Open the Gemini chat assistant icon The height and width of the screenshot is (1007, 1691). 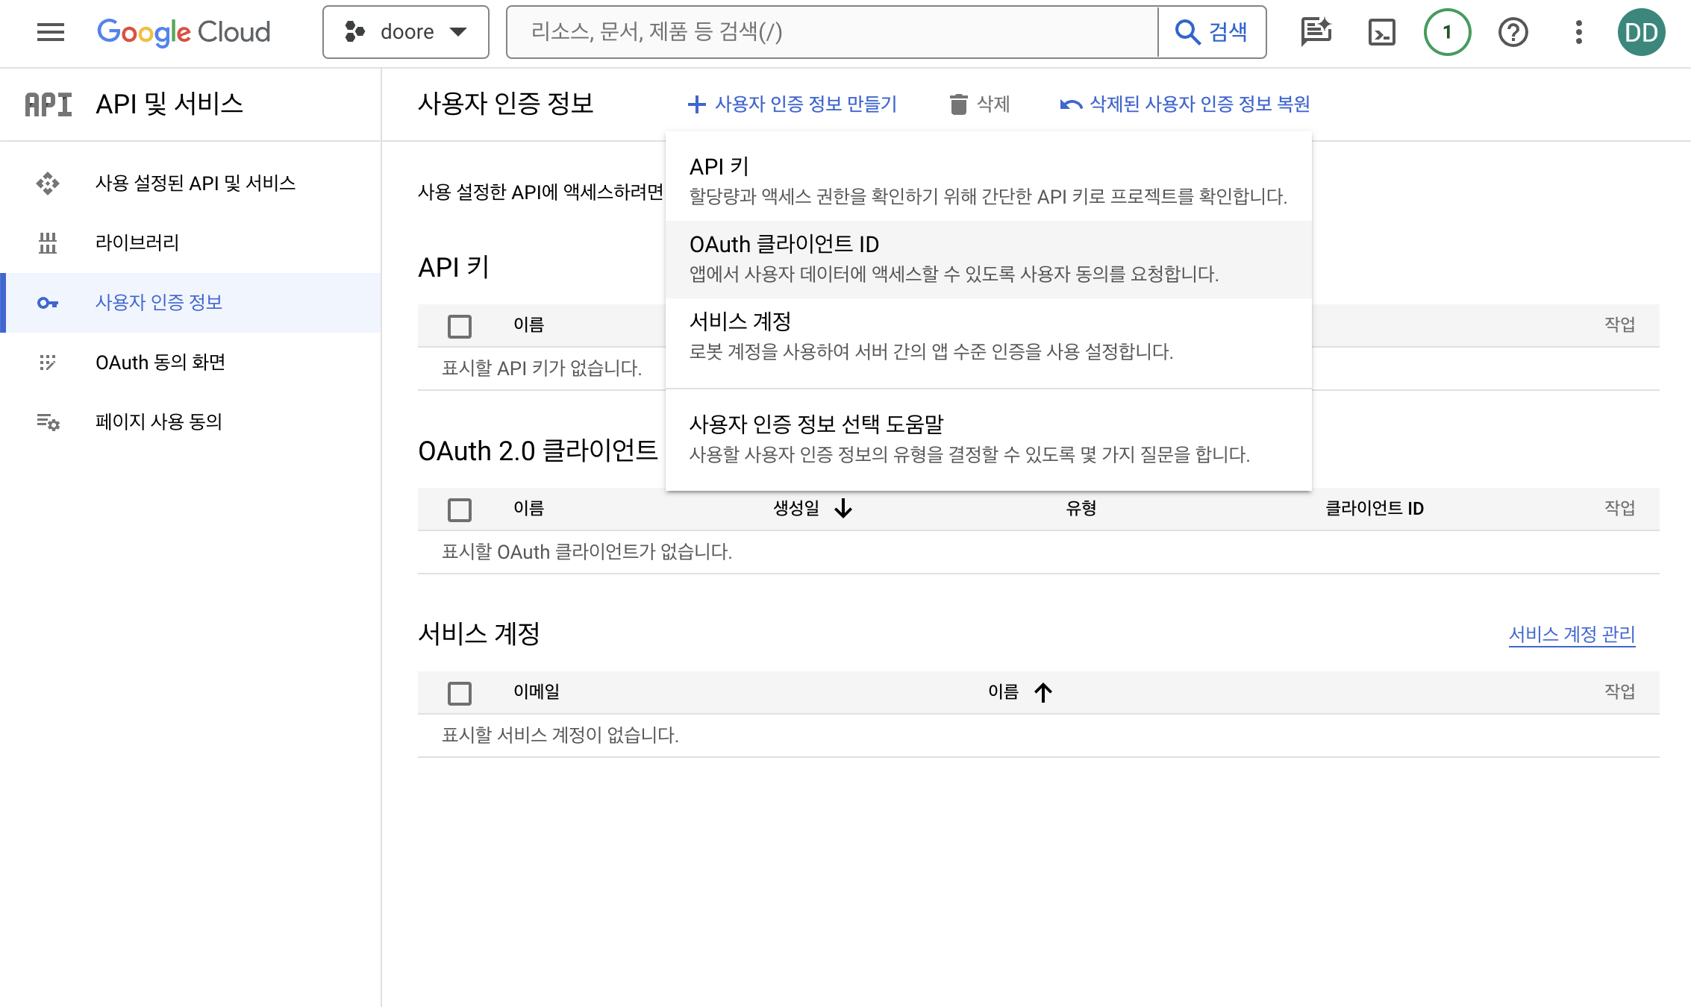1316,32
